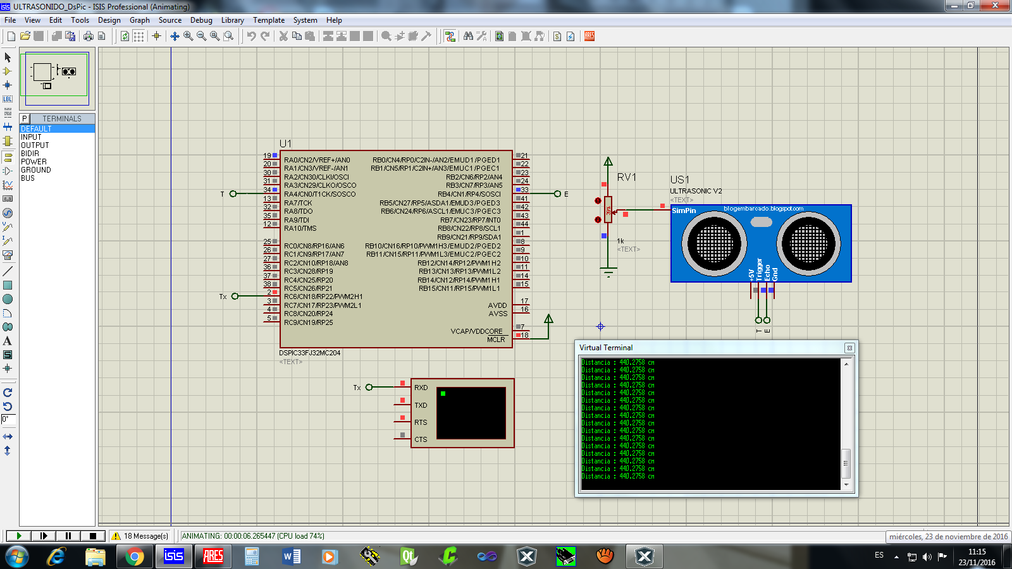Viewport: 1012px width, 569px height.
Task: Select OUTPUT in the Terminals list
Action: tap(35, 145)
